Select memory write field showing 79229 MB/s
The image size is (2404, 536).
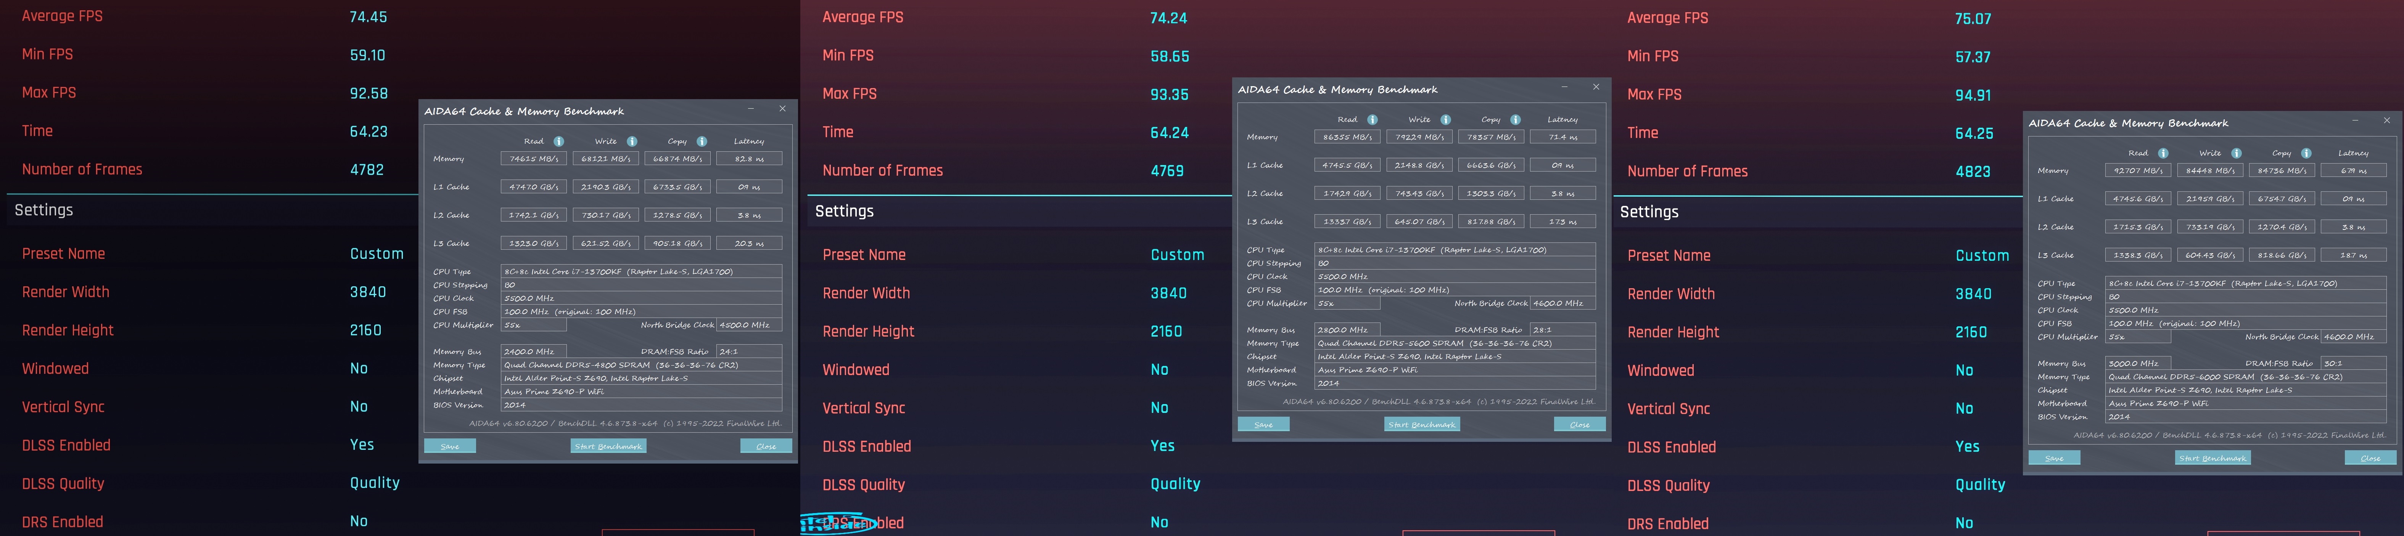(1419, 136)
